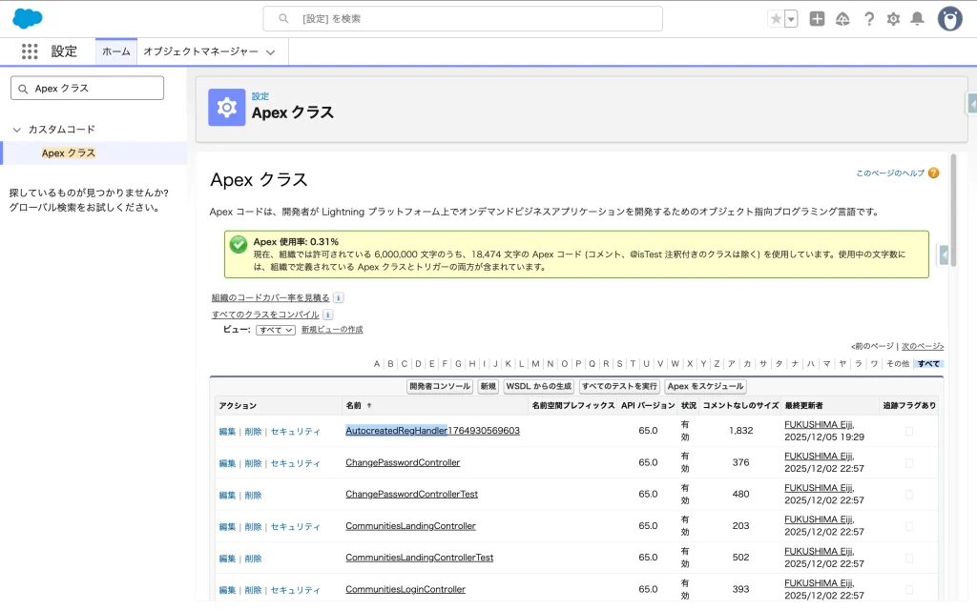
Task: Open the App Launcher grid icon
Action: tap(30, 51)
